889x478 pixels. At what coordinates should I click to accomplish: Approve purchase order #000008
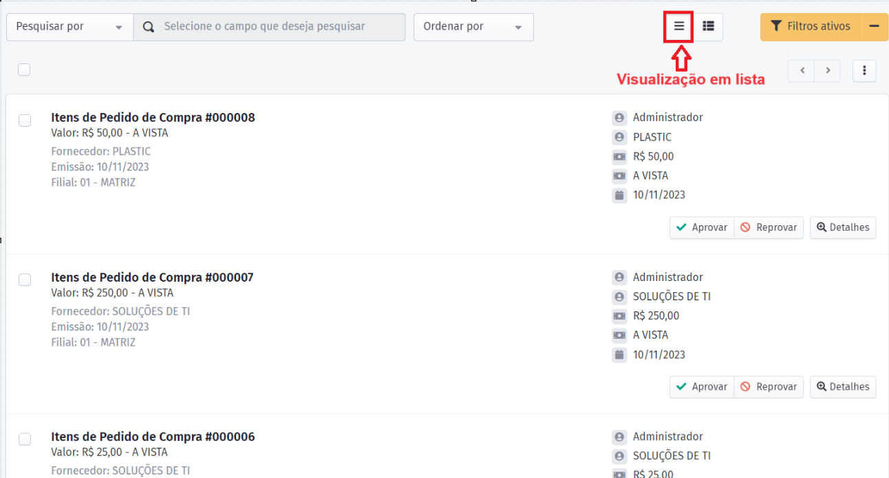(702, 227)
